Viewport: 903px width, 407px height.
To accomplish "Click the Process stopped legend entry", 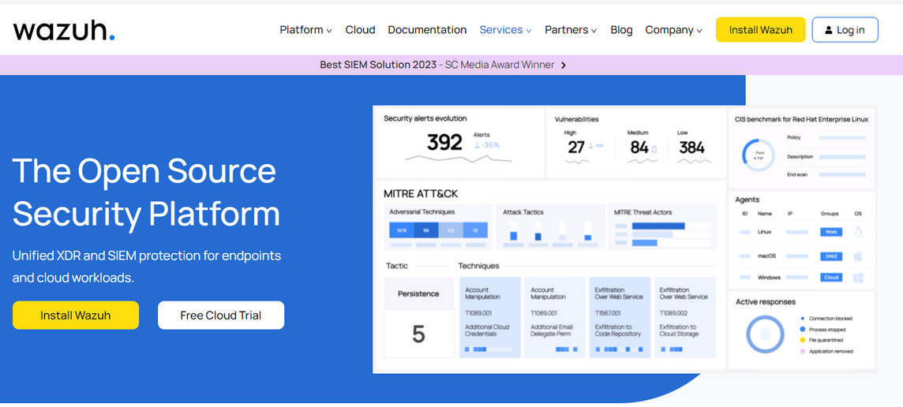I will 823,330.
